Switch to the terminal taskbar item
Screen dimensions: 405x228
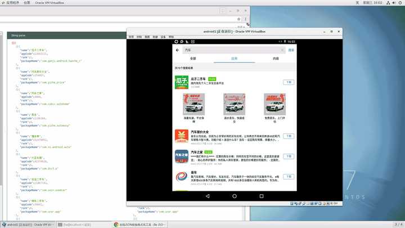coord(84,225)
